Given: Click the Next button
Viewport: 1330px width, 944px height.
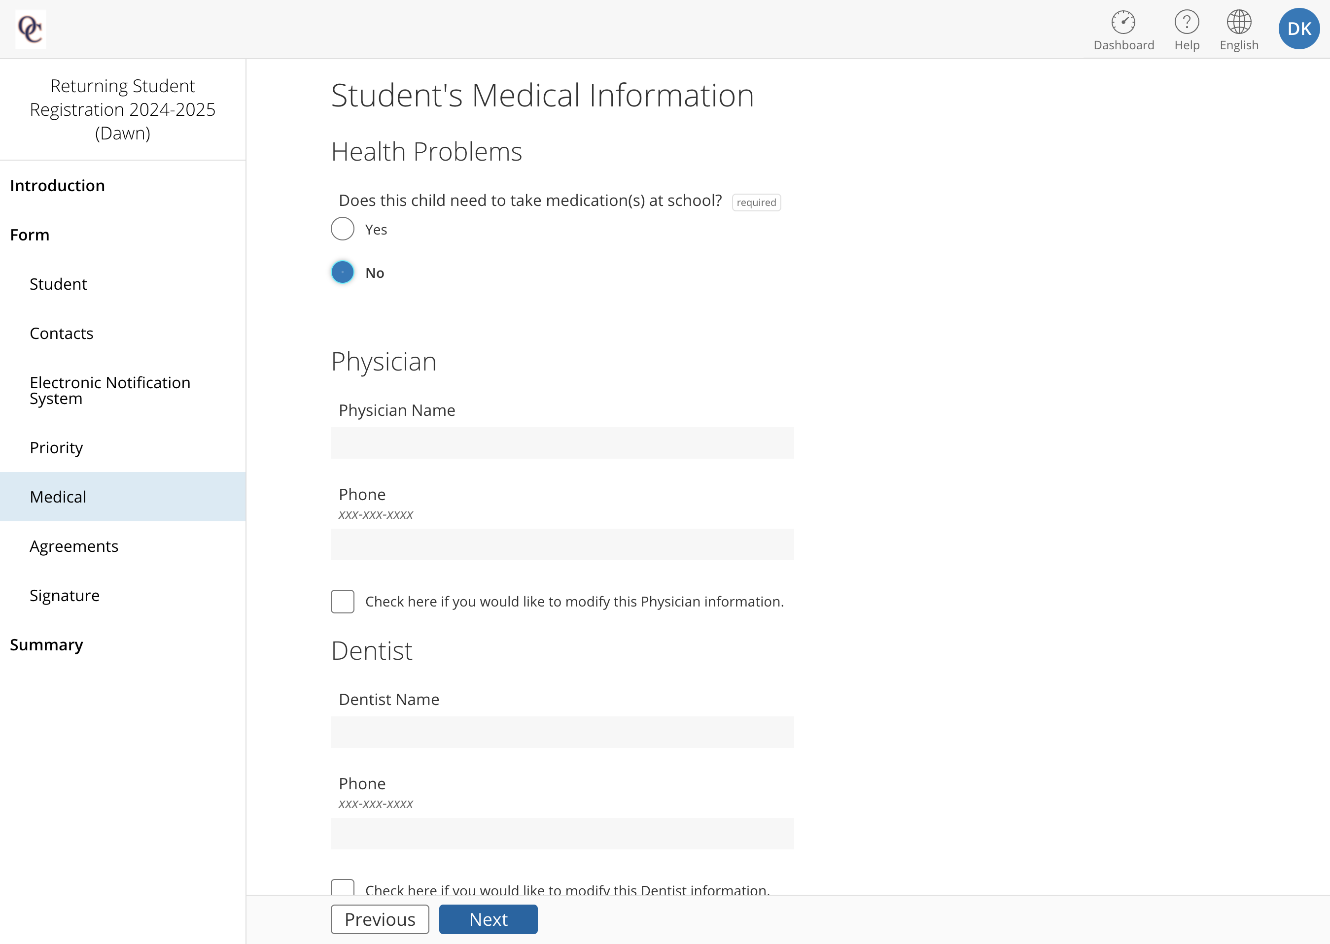Looking at the screenshot, I should 488,919.
